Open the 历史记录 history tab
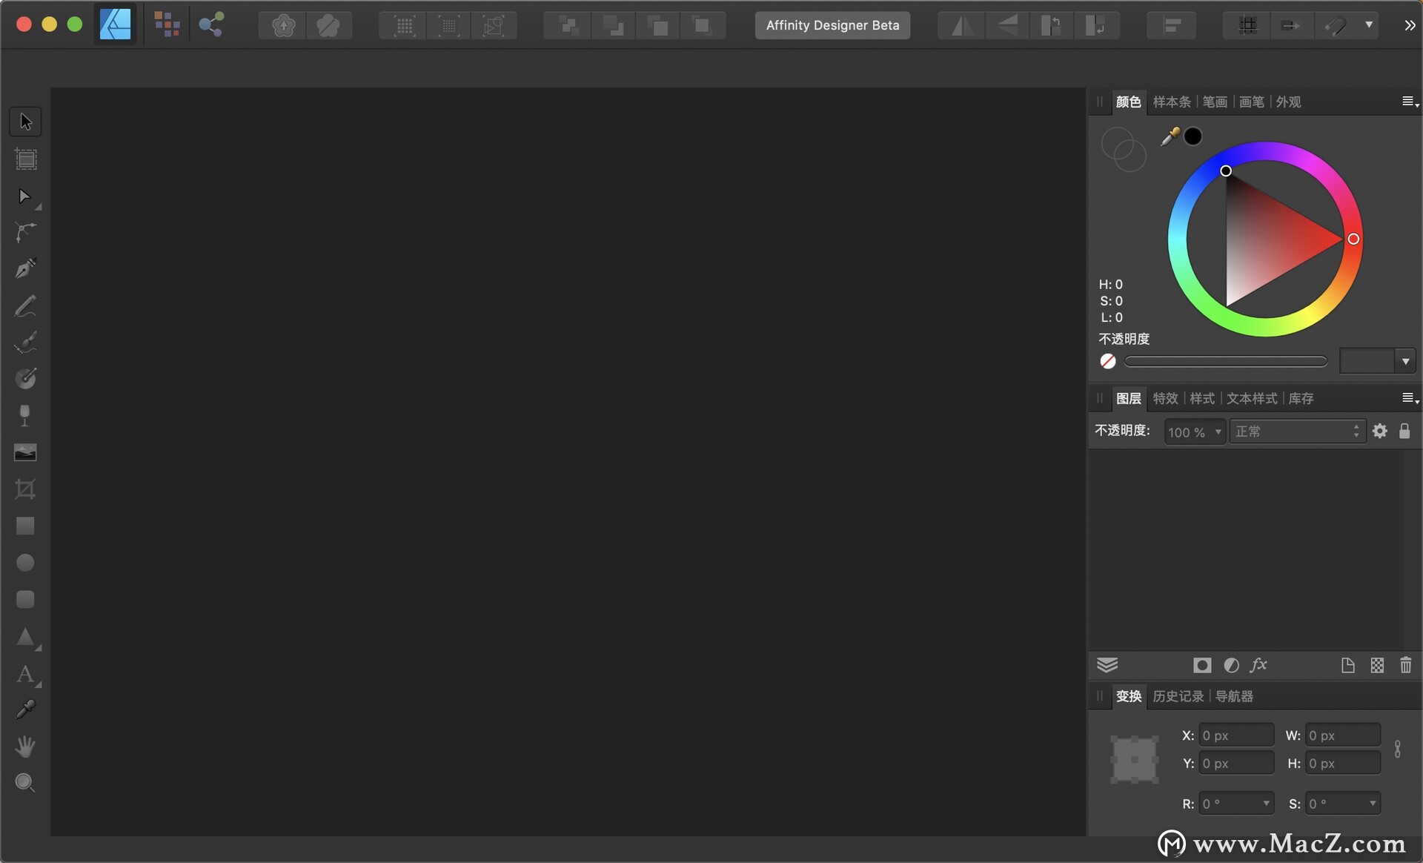 coord(1178,696)
